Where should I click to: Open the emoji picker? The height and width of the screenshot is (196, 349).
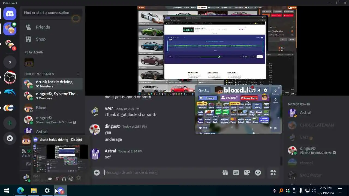pos(258,173)
